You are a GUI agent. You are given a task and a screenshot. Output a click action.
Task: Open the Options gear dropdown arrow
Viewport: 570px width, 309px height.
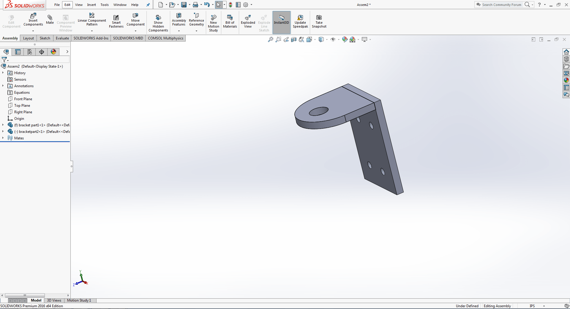tap(251, 5)
